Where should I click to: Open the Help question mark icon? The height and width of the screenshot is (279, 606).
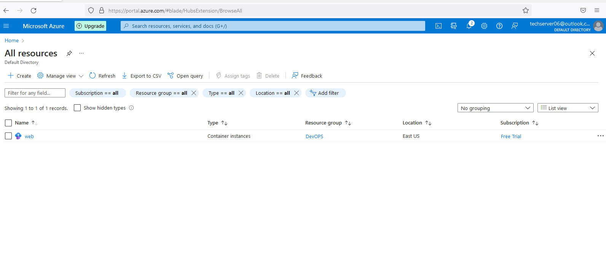click(499, 26)
